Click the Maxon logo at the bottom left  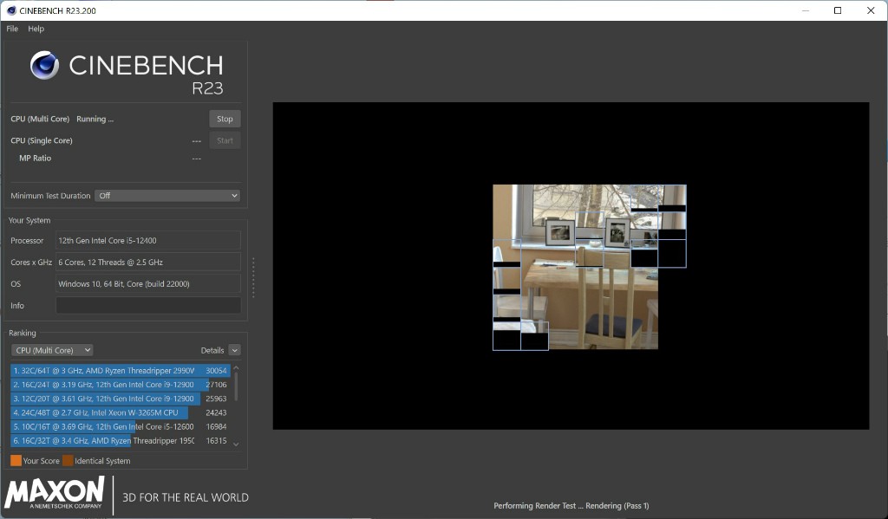pyautogui.click(x=55, y=493)
